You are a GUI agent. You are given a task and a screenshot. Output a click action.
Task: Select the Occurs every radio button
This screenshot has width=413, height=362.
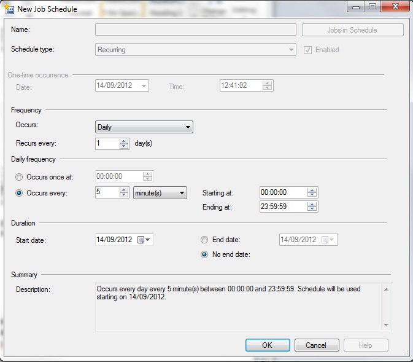(x=18, y=193)
